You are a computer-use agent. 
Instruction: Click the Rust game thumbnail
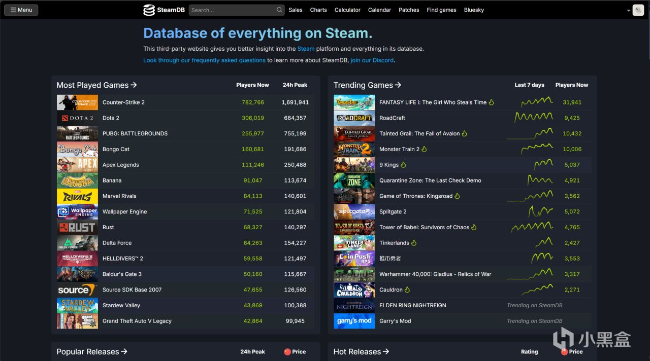77,227
